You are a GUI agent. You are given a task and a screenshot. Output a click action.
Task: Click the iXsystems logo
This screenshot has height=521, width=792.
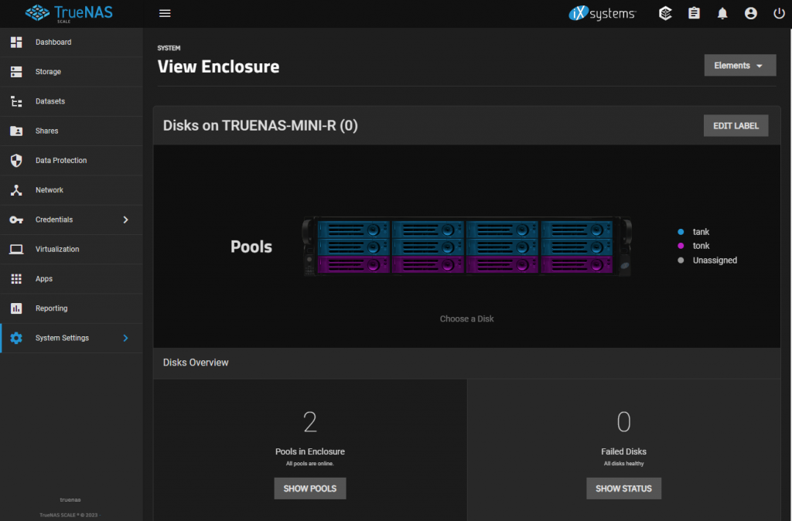click(x=602, y=14)
